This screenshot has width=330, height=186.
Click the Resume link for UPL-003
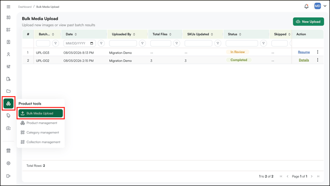click(304, 52)
